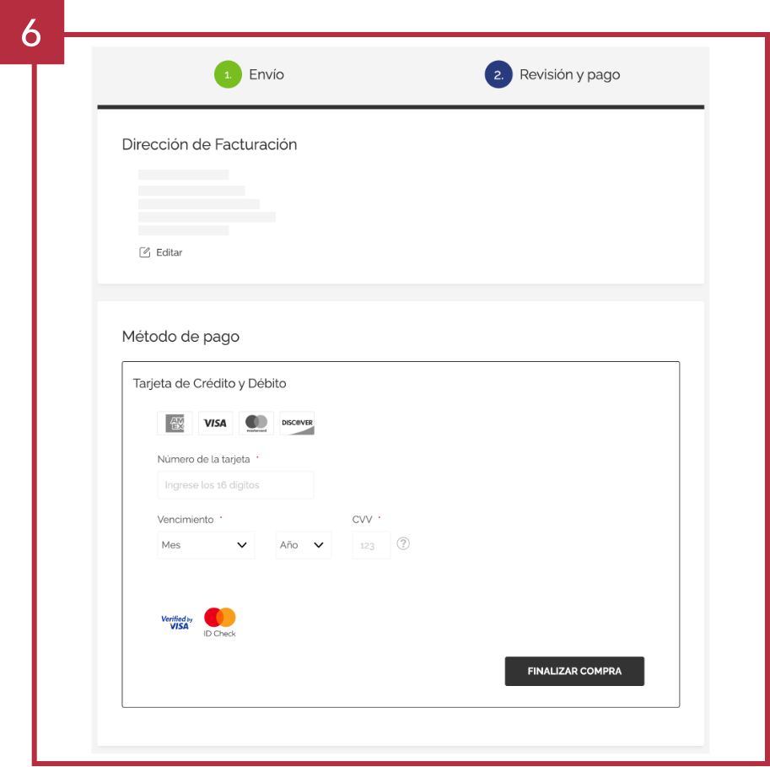The width and height of the screenshot is (770, 767).
Task: Click the Verified by Visa badge
Action: 177,623
